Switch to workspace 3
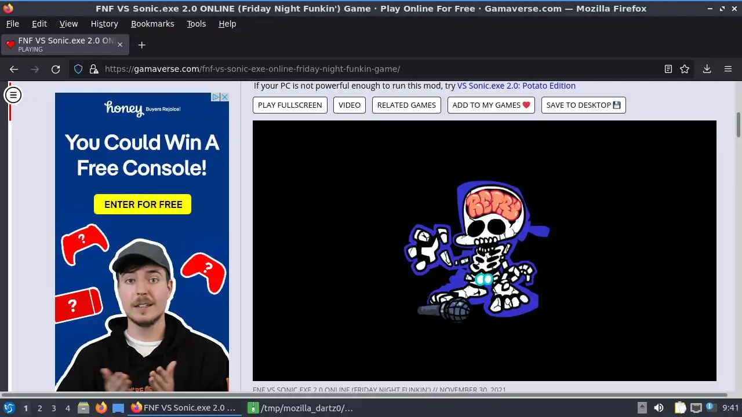742x417 pixels. 54,408
